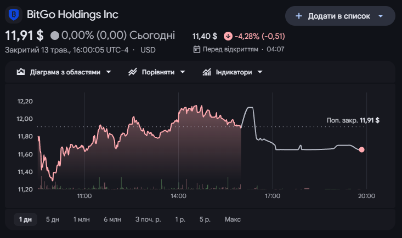Click the Закритий 13 трав., 16:00:05 UTC-4 status
This screenshot has height=238, width=402.
pyautogui.click(x=67, y=50)
